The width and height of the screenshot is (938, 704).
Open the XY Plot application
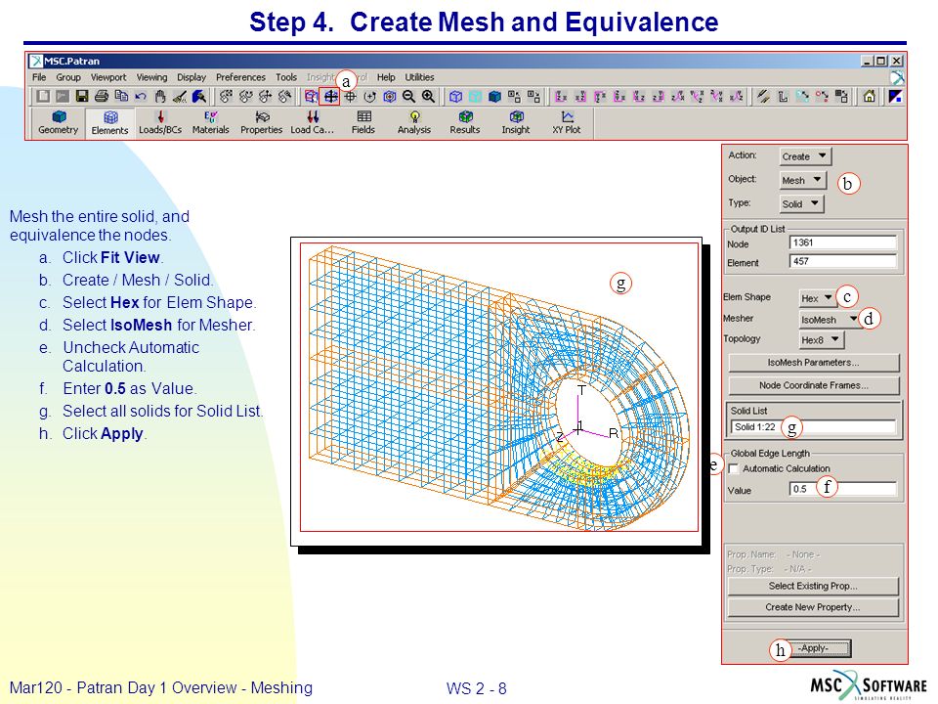[567, 123]
